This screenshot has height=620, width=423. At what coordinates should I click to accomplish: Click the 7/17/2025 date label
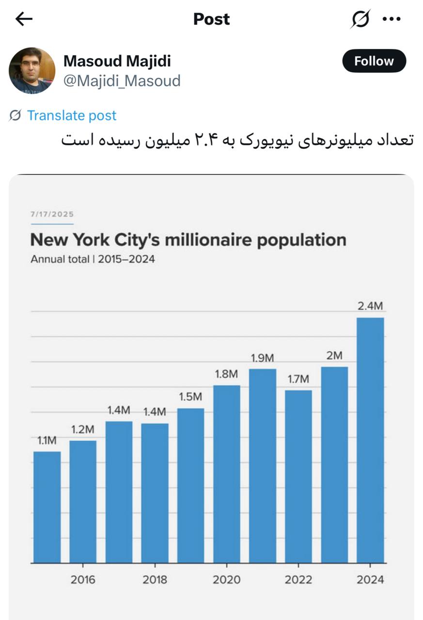point(52,214)
